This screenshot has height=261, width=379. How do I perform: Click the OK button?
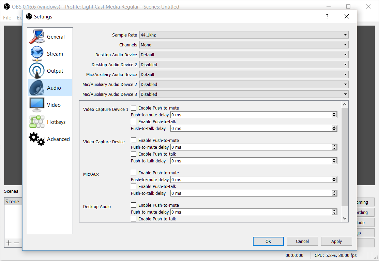[268, 241]
